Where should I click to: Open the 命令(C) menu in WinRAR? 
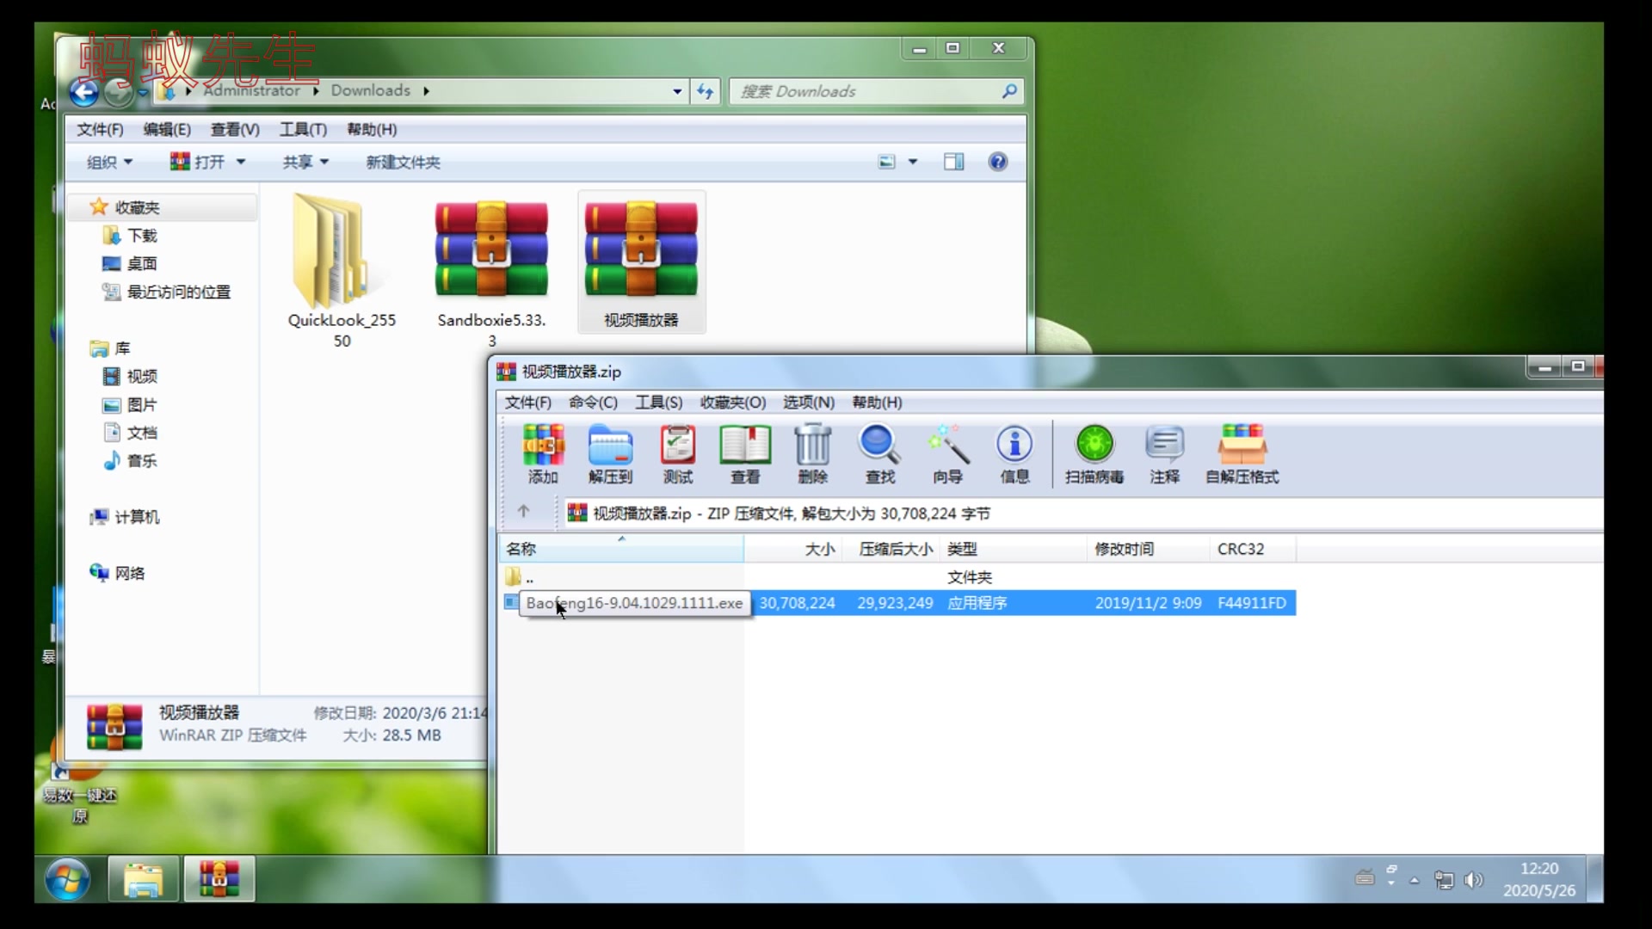593,403
